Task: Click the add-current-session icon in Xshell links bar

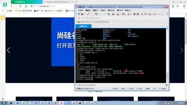Action: point(79,22)
